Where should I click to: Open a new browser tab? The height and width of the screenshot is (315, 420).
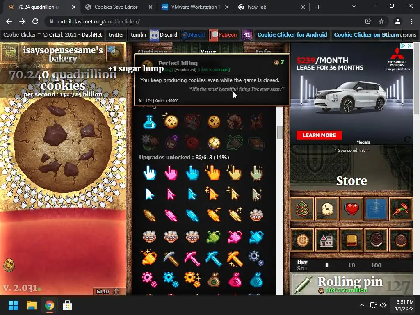[318, 7]
